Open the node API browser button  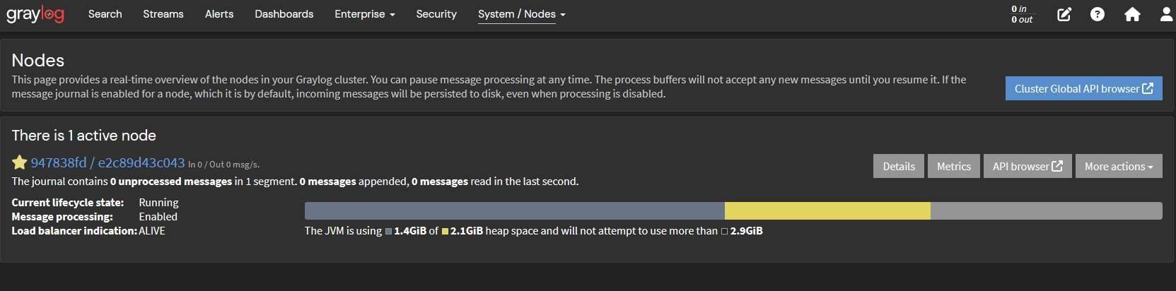[x=1027, y=166]
